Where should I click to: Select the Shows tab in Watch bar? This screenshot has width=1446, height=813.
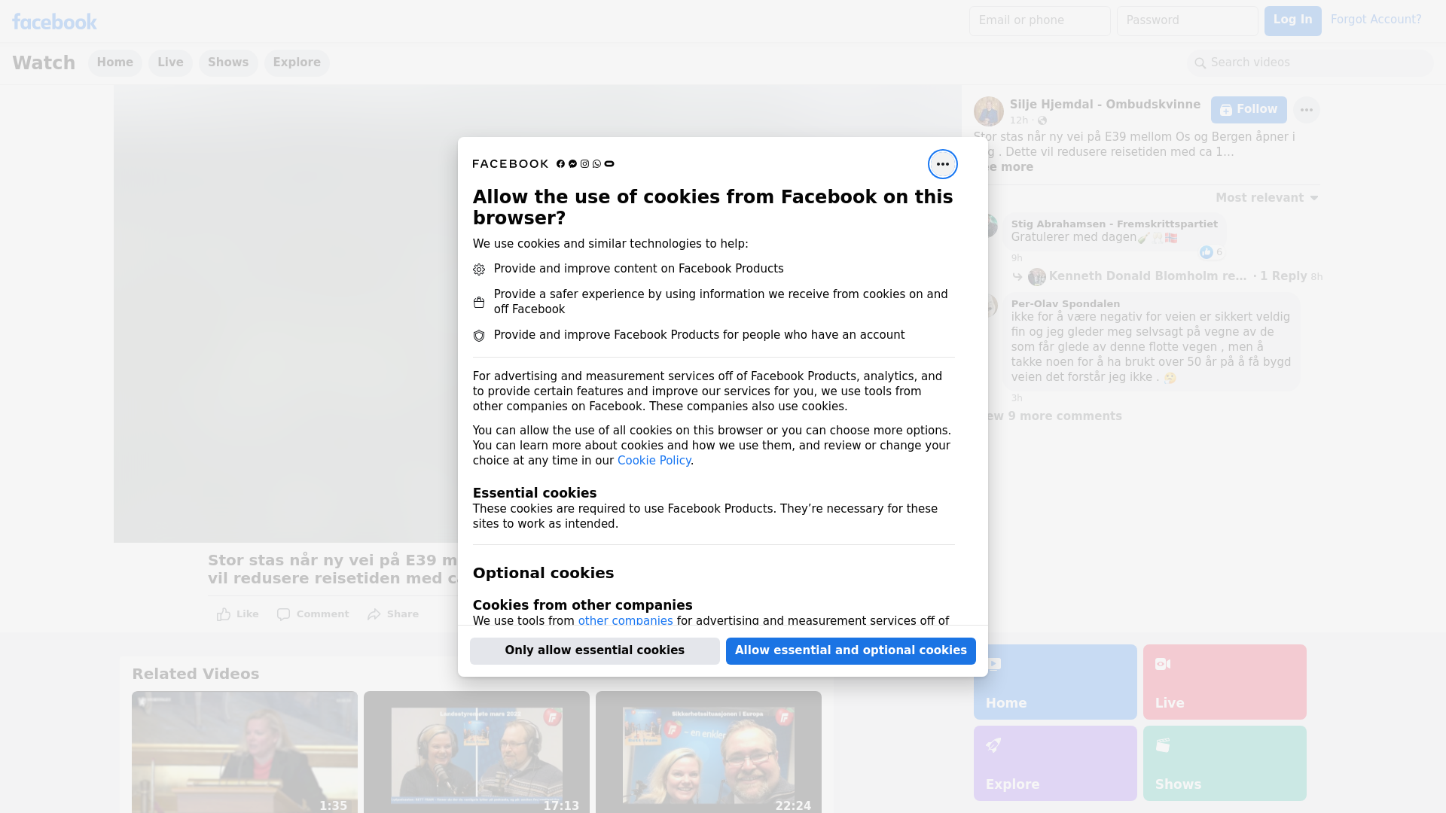pyautogui.click(x=228, y=62)
